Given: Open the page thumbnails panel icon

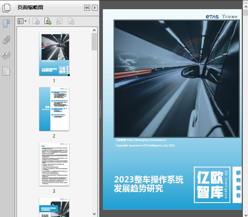Looking at the screenshot, I should tap(6, 8).
